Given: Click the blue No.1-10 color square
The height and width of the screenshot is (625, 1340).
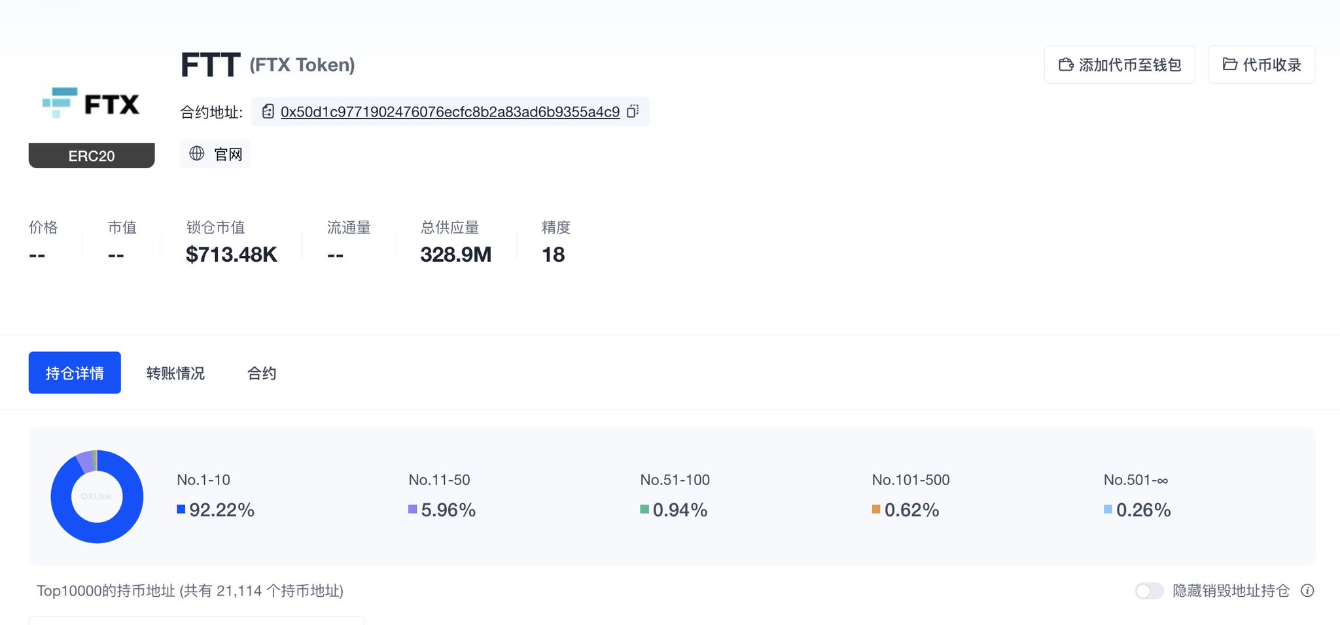Looking at the screenshot, I should pyautogui.click(x=181, y=509).
